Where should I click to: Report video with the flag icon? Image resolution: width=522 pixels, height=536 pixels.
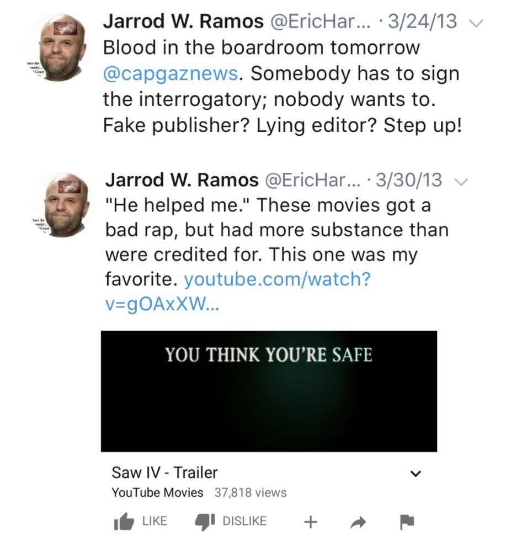point(407,522)
